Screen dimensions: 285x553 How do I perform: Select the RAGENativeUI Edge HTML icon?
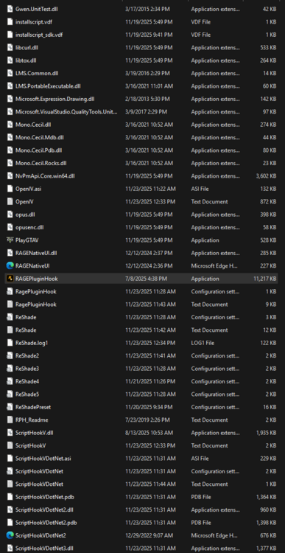10,265
